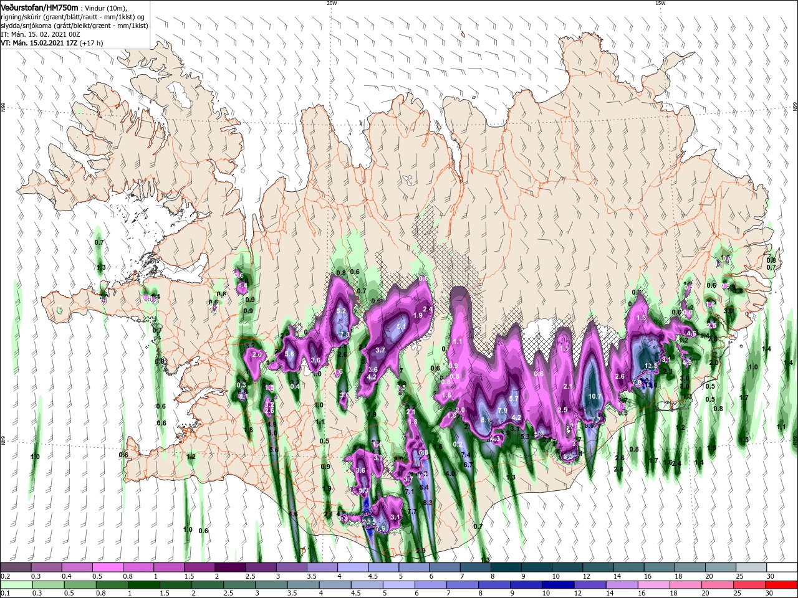Click the 13.6 precipitation value on the map

tap(651, 366)
